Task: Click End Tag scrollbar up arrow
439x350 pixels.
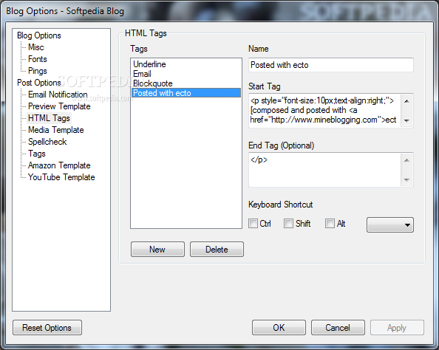Action: tap(406, 160)
